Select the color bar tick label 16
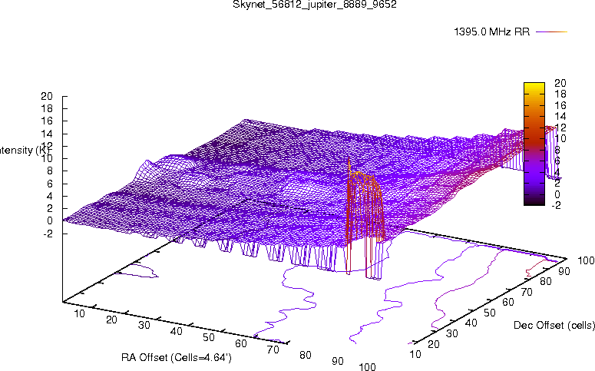Screen dimensions: 595x371 [x=560, y=105]
